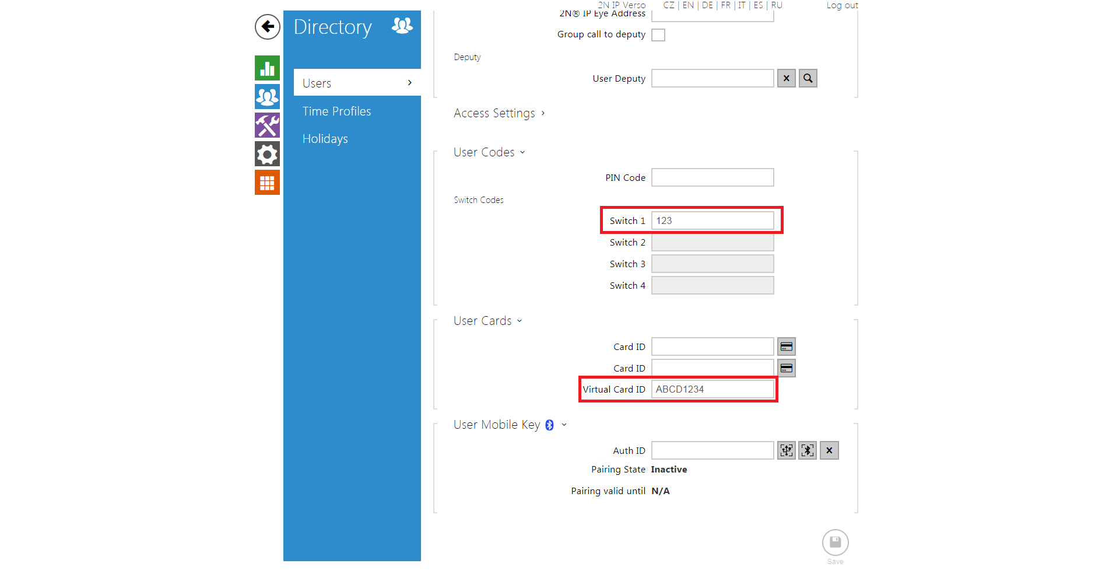
Task: Click the PIN Code input field
Action: [712, 178]
